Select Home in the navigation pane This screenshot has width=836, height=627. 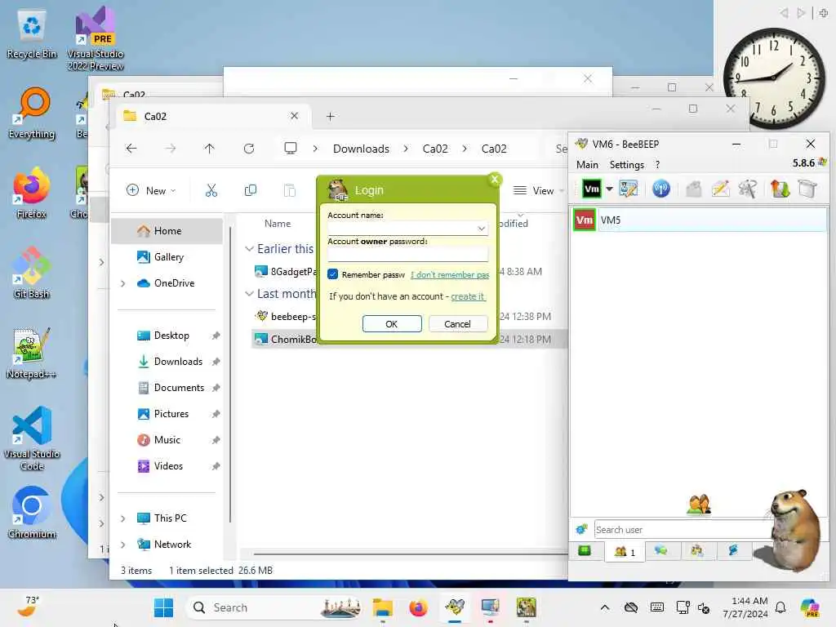tap(167, 231)
